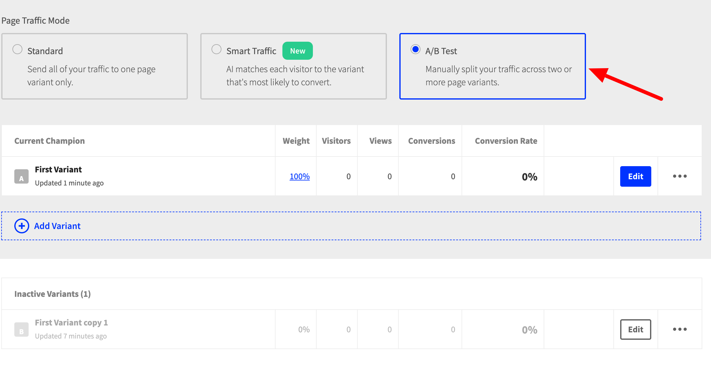
Task: Click 'Updated 7 minutes ago' text
Action: (x=71, y=336)
